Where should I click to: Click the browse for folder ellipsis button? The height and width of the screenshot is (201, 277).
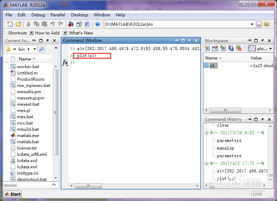[x=259, y=24]
